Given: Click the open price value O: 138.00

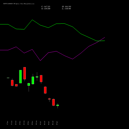Looking at the screenshot, I should (x=46, y=9).
